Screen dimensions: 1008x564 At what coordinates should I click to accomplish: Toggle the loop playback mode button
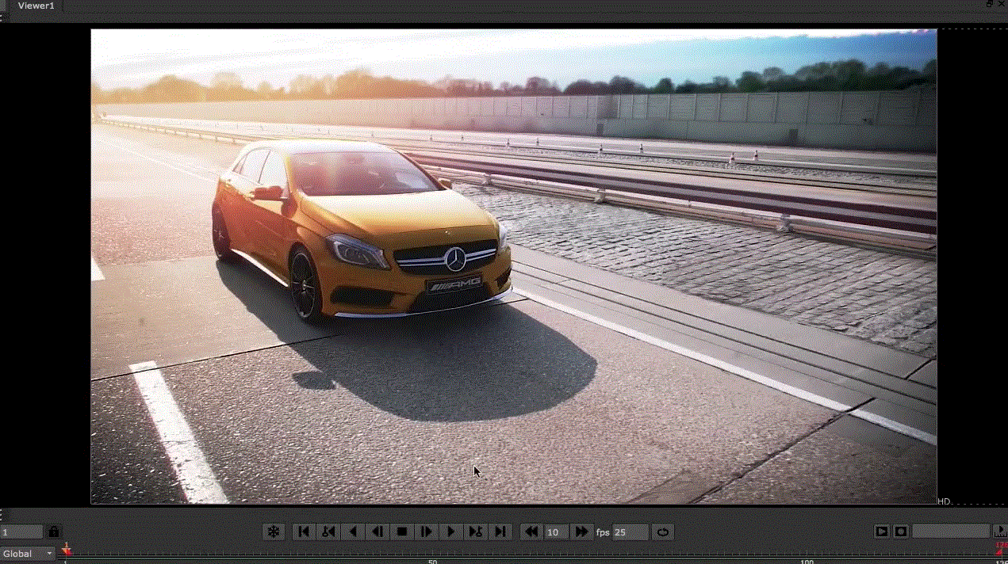point(663,532)
